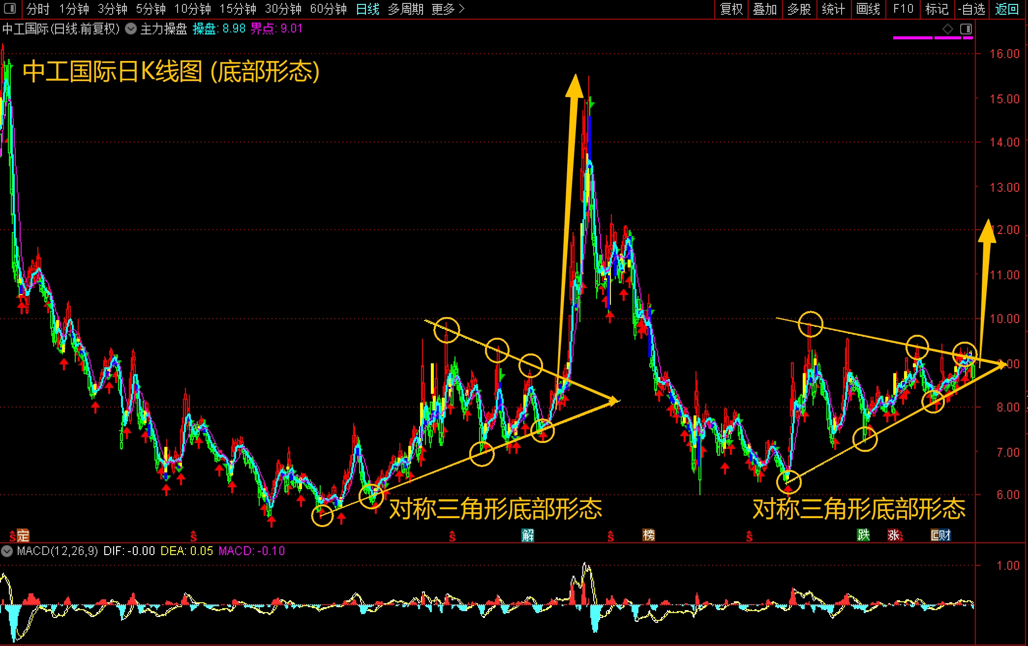Click the 返回 back button

tap(1007, 9)
